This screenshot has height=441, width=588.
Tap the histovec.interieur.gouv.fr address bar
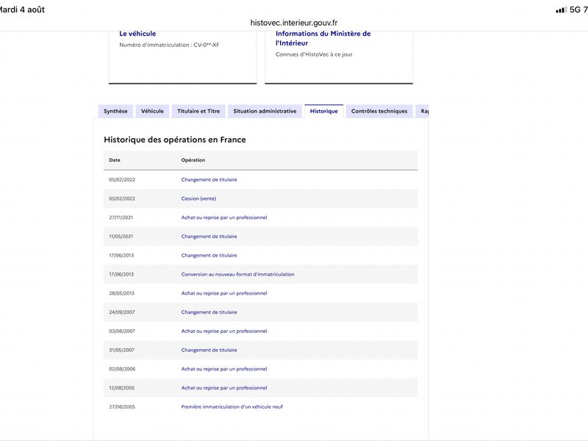pos(294,23)
